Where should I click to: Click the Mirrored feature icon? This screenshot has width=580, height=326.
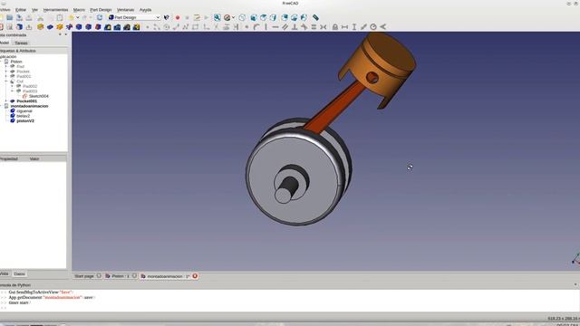pyautogui.click(x=108, y=26)
